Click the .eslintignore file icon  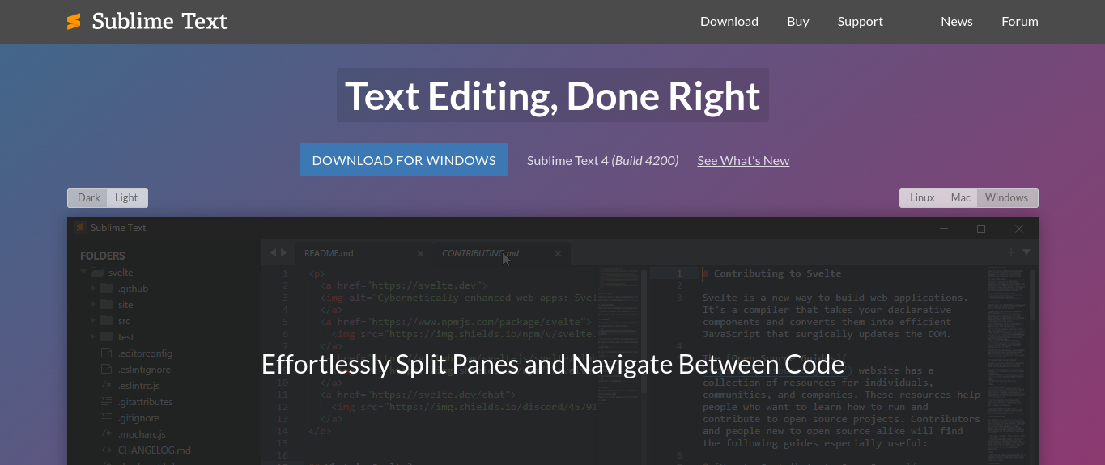coord(106,370)
